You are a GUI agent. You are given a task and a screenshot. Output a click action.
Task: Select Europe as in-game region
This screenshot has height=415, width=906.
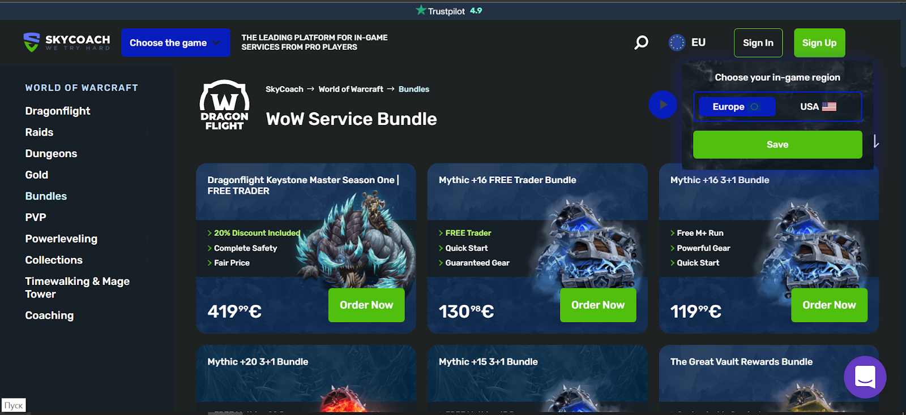point(737,106)
